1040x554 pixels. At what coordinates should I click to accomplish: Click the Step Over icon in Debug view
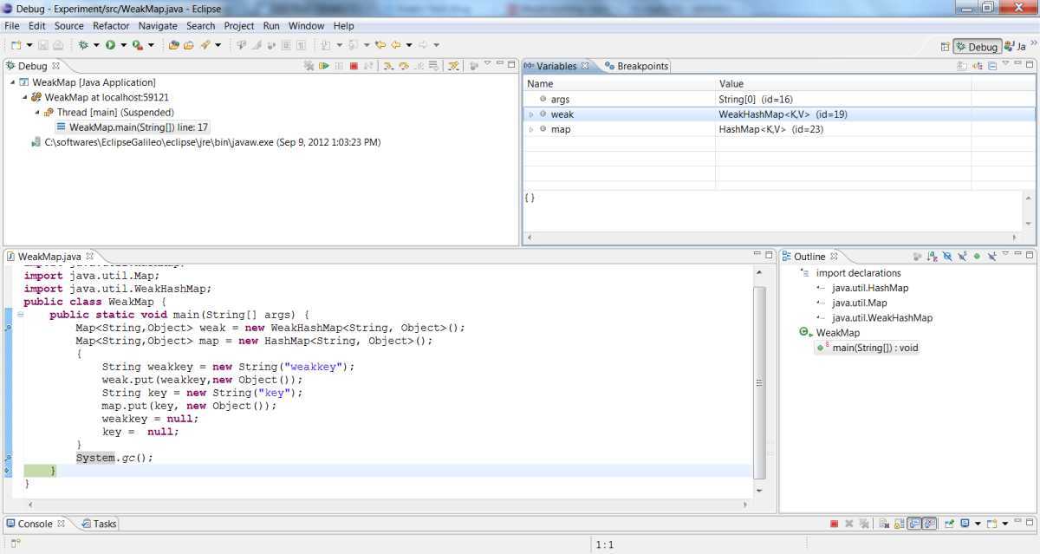(x=405, y=66)
